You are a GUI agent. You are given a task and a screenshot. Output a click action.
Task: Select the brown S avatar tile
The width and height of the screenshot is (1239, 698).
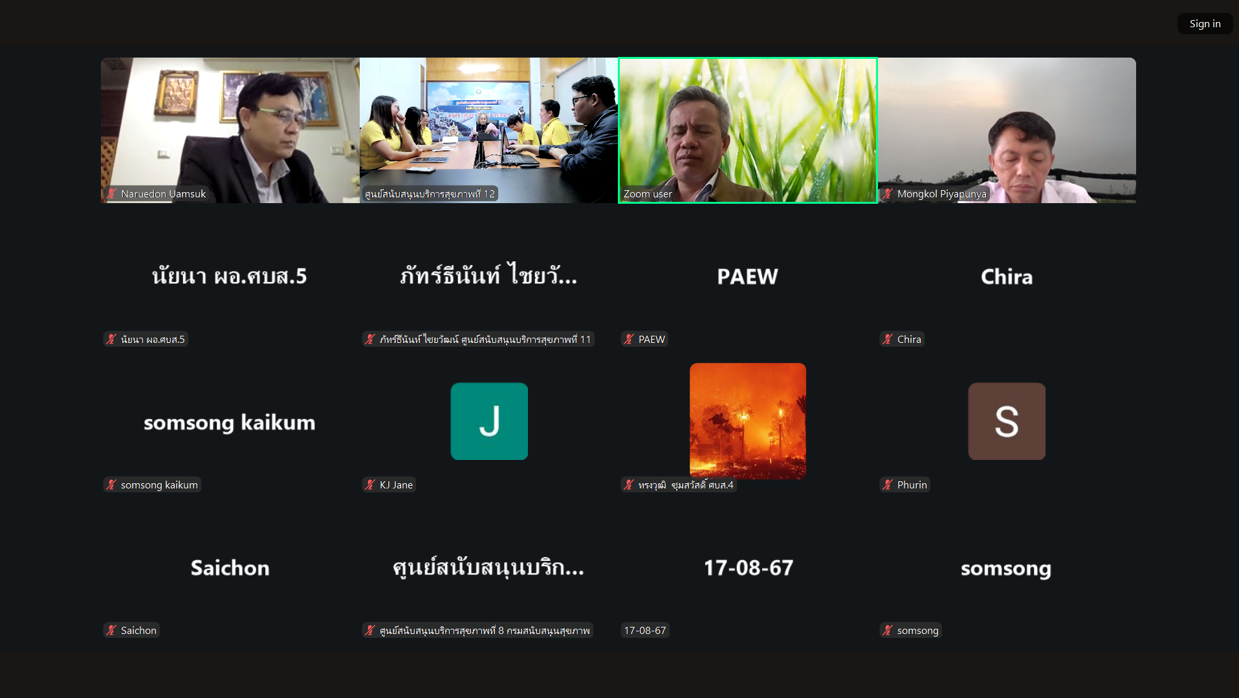pyautogui.click(x=1007, y=421)
